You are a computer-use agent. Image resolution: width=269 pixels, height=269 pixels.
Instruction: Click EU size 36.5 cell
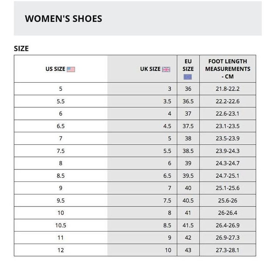[x=188, y=102]
